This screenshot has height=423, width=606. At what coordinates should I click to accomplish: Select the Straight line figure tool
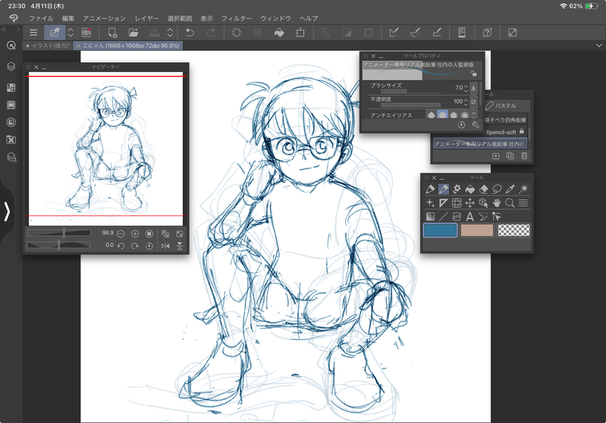pyautogui.click(x=443, y=216)
